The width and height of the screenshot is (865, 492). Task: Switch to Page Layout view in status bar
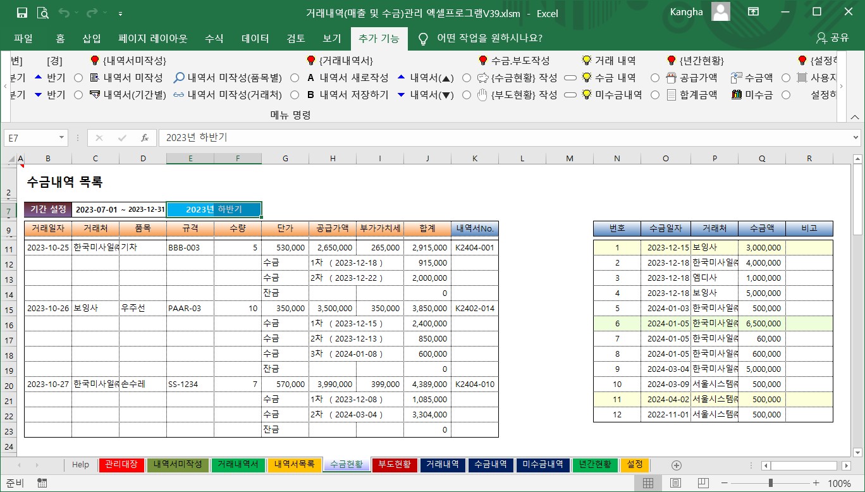[675, 484]
